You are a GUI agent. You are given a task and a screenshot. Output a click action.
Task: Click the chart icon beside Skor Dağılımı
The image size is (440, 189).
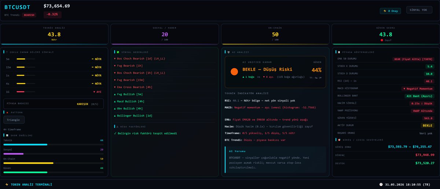click(7, 136)
